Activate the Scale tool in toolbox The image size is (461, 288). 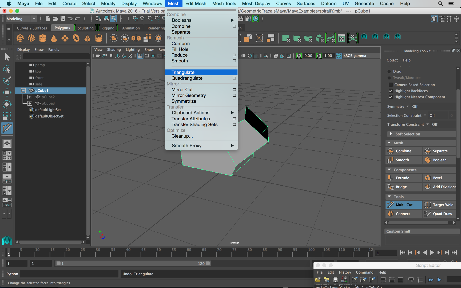coord(7,116)
